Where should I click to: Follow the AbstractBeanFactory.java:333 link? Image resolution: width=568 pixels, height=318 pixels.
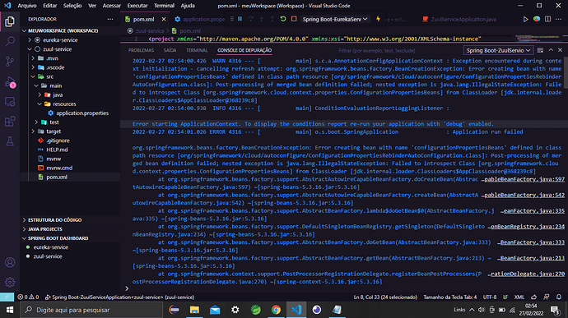pyautogui.click(x=531, y=242)
